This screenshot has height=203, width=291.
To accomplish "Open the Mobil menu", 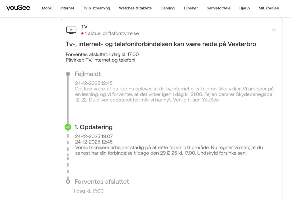I will (x=47, y=8).
